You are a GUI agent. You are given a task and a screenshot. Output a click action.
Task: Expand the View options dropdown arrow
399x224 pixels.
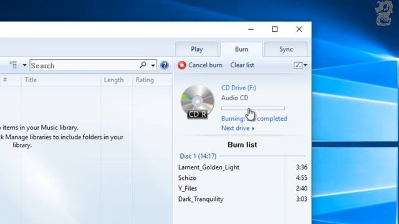24,65
